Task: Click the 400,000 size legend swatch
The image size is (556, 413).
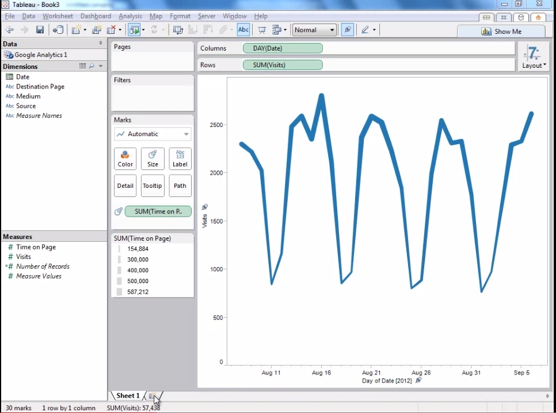Action: pos(120,271)
